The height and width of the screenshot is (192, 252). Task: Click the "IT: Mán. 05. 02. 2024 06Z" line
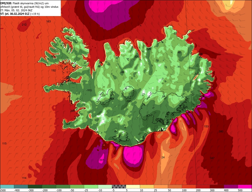pyautogui.click(x=16, y=10)
